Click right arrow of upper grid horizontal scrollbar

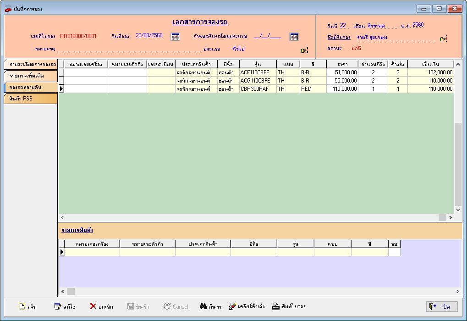451,217
